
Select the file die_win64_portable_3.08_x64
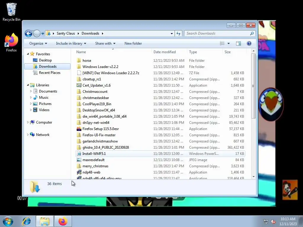pyautogui.click(x=104, y=116)
